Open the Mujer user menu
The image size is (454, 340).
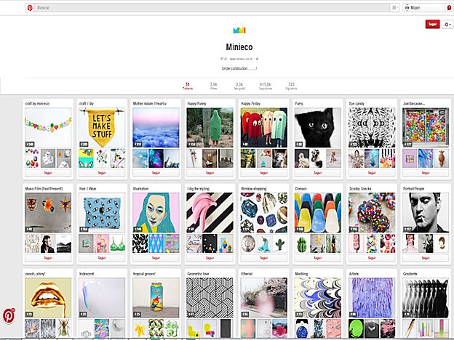[x=424, y=8]
